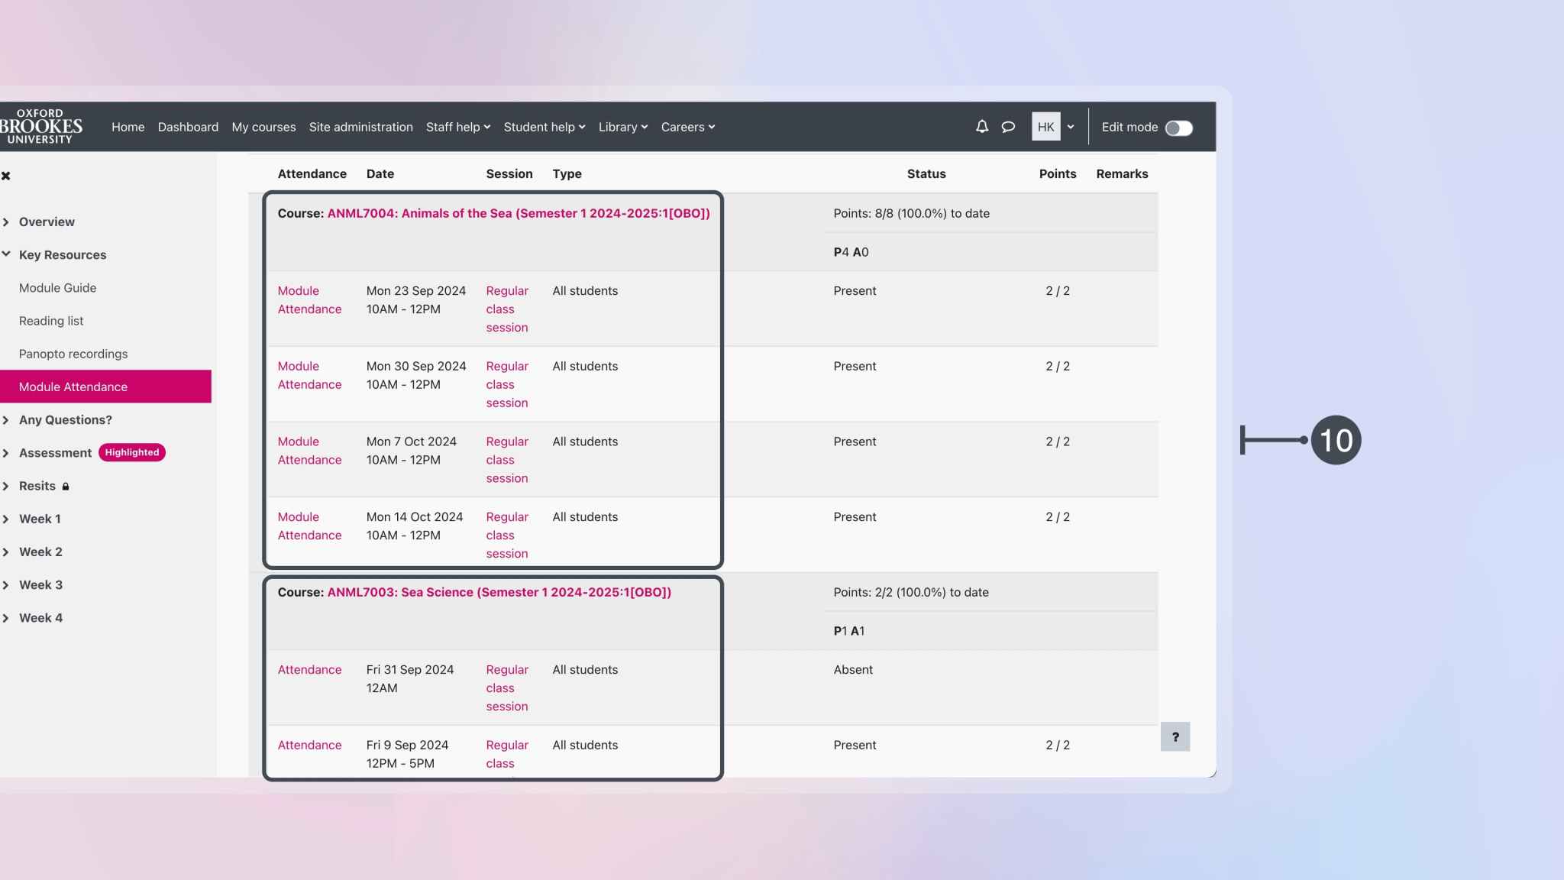Collapse the Key Resources section
Image resolution: width=1564 pixels, height=880 pixels.
[8, 253]
